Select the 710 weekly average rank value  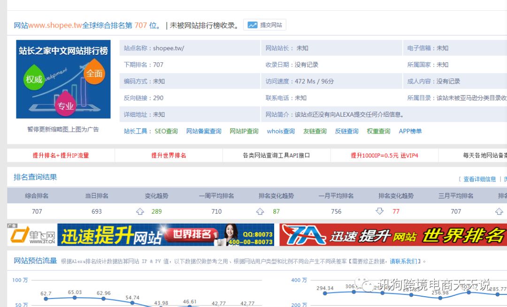click(x=216, y=211)
